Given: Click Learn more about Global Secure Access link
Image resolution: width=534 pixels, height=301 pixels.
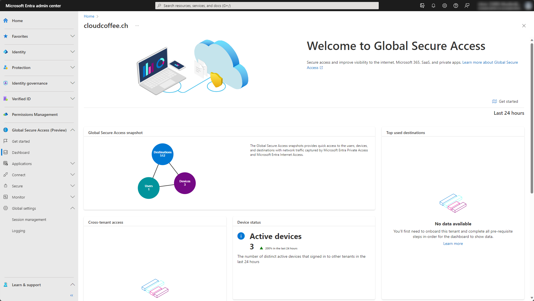Looking at the screenshot, I should (x=490, y=63).
